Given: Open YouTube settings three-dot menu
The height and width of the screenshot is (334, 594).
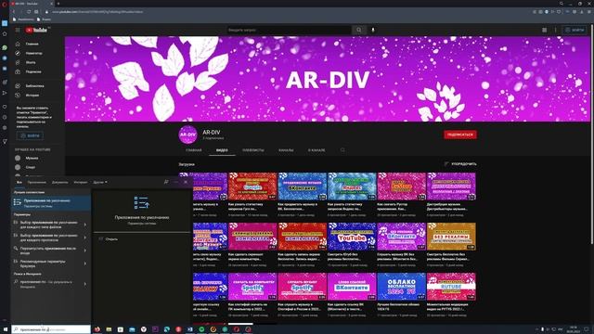Looking at the screenshot, I should [556, 30].
